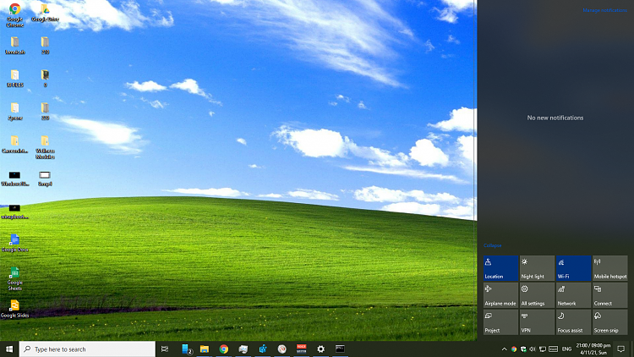Open the volume control tray icon

pos(533,349)
